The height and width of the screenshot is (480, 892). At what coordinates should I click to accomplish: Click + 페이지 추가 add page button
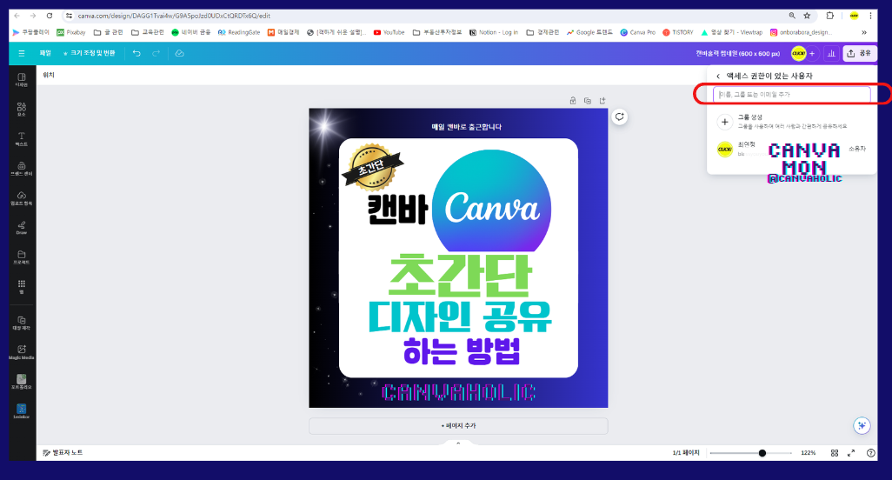coord(458,425)
